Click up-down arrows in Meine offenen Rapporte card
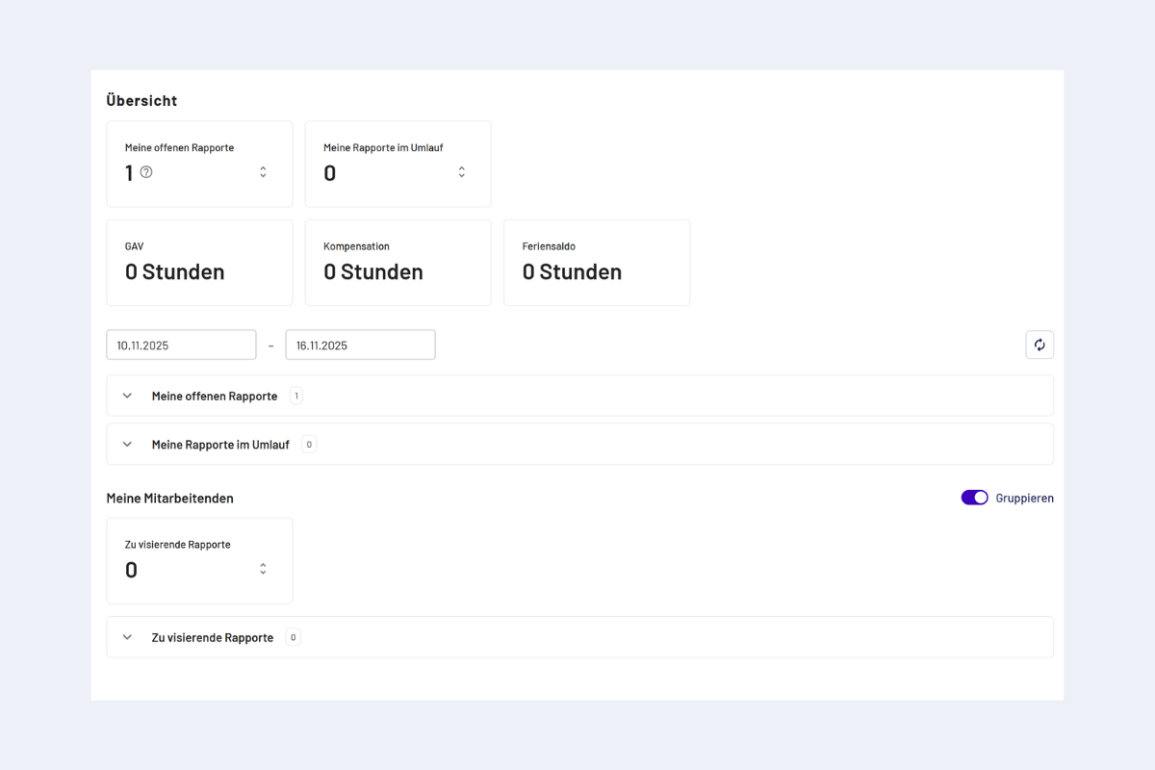1155x770 pixels. coord(263,172)
